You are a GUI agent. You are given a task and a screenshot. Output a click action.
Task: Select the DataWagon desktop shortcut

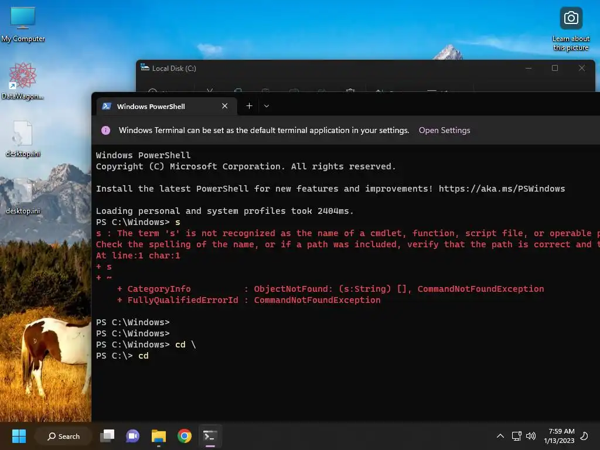click(x=23, y=81)
